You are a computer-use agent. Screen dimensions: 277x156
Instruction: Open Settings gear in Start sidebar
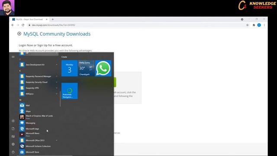[x=13, y=144]
